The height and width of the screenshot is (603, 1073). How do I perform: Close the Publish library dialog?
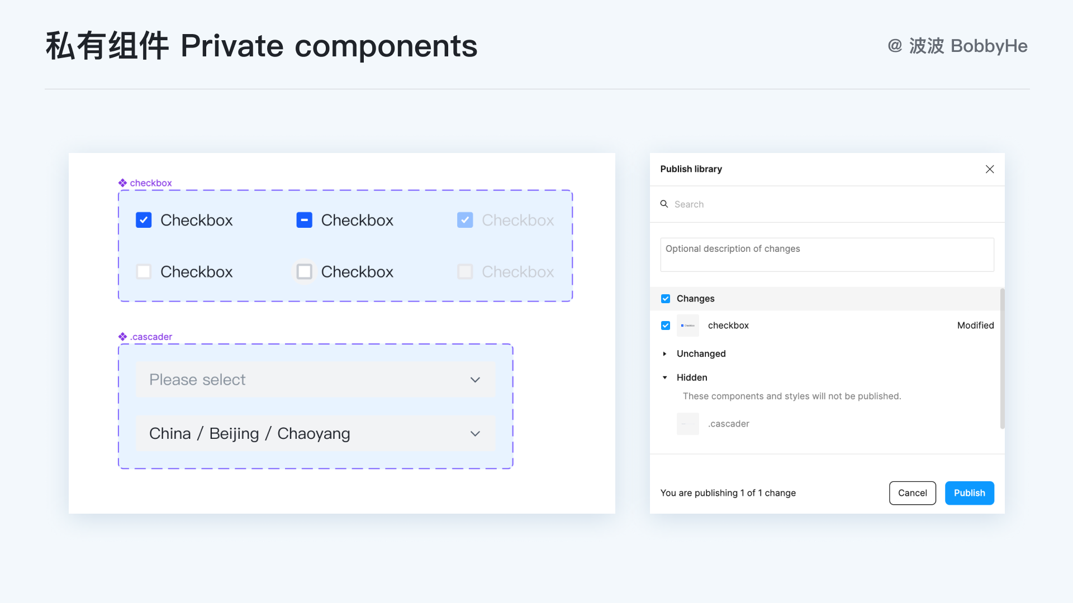coord(989,169)
